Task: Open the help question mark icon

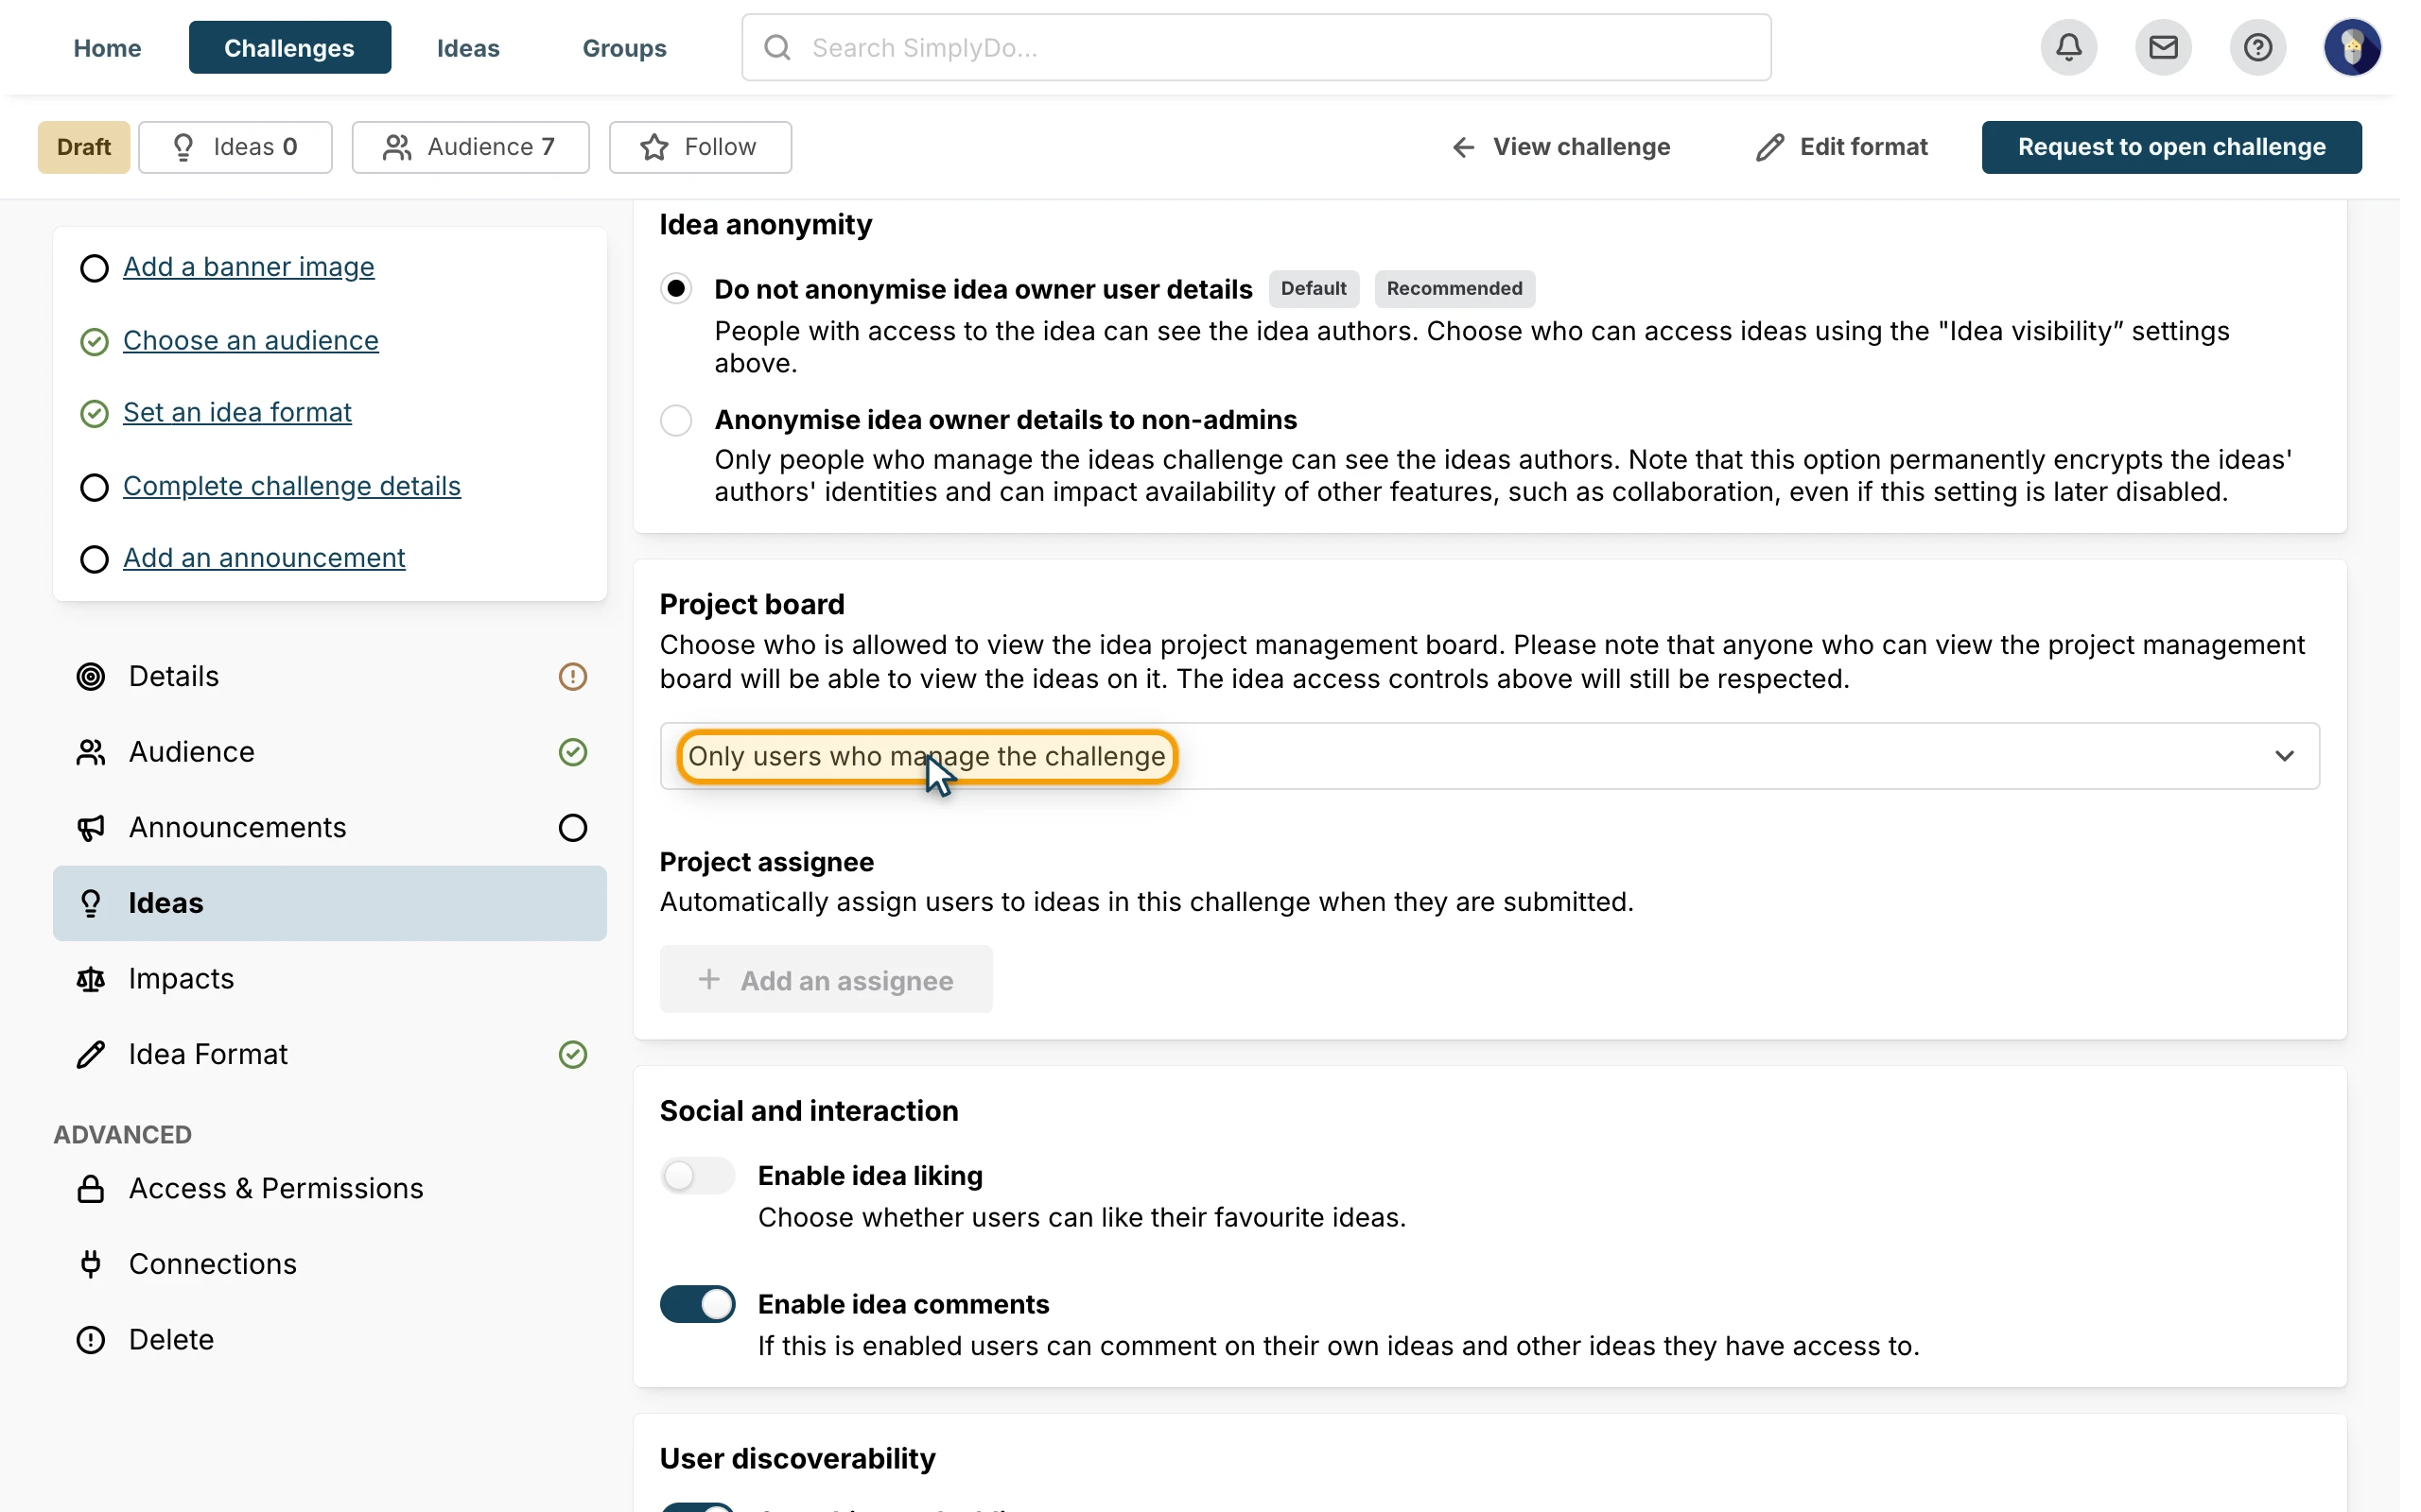Action: 2257,47
